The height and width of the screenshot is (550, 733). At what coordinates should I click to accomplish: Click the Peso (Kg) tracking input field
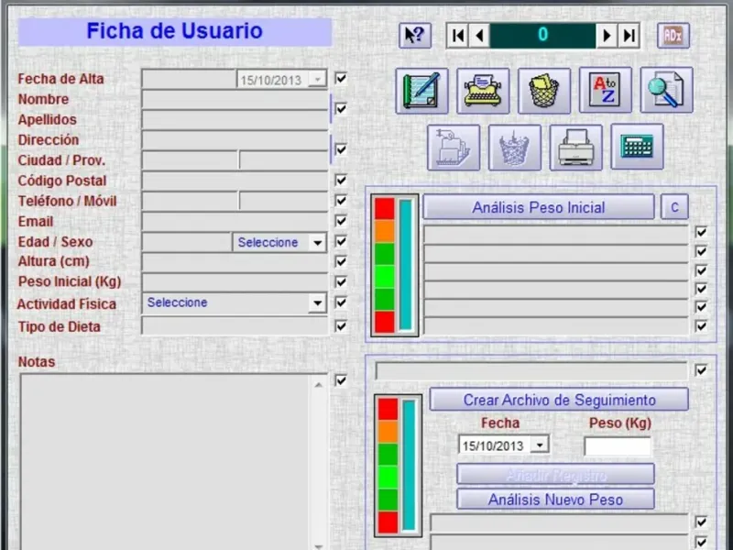click(x=618, y=446)
